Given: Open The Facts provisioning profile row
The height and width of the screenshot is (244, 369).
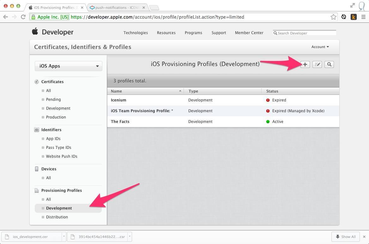Looking at the screenshot, I should (x=120, y=122).
